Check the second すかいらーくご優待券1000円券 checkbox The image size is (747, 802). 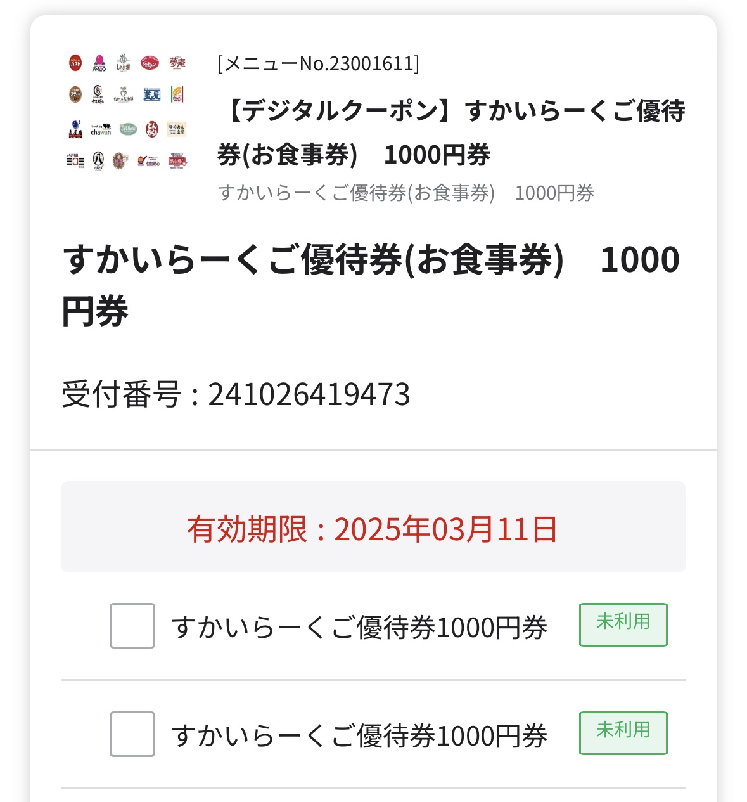(x=132, y=734)
